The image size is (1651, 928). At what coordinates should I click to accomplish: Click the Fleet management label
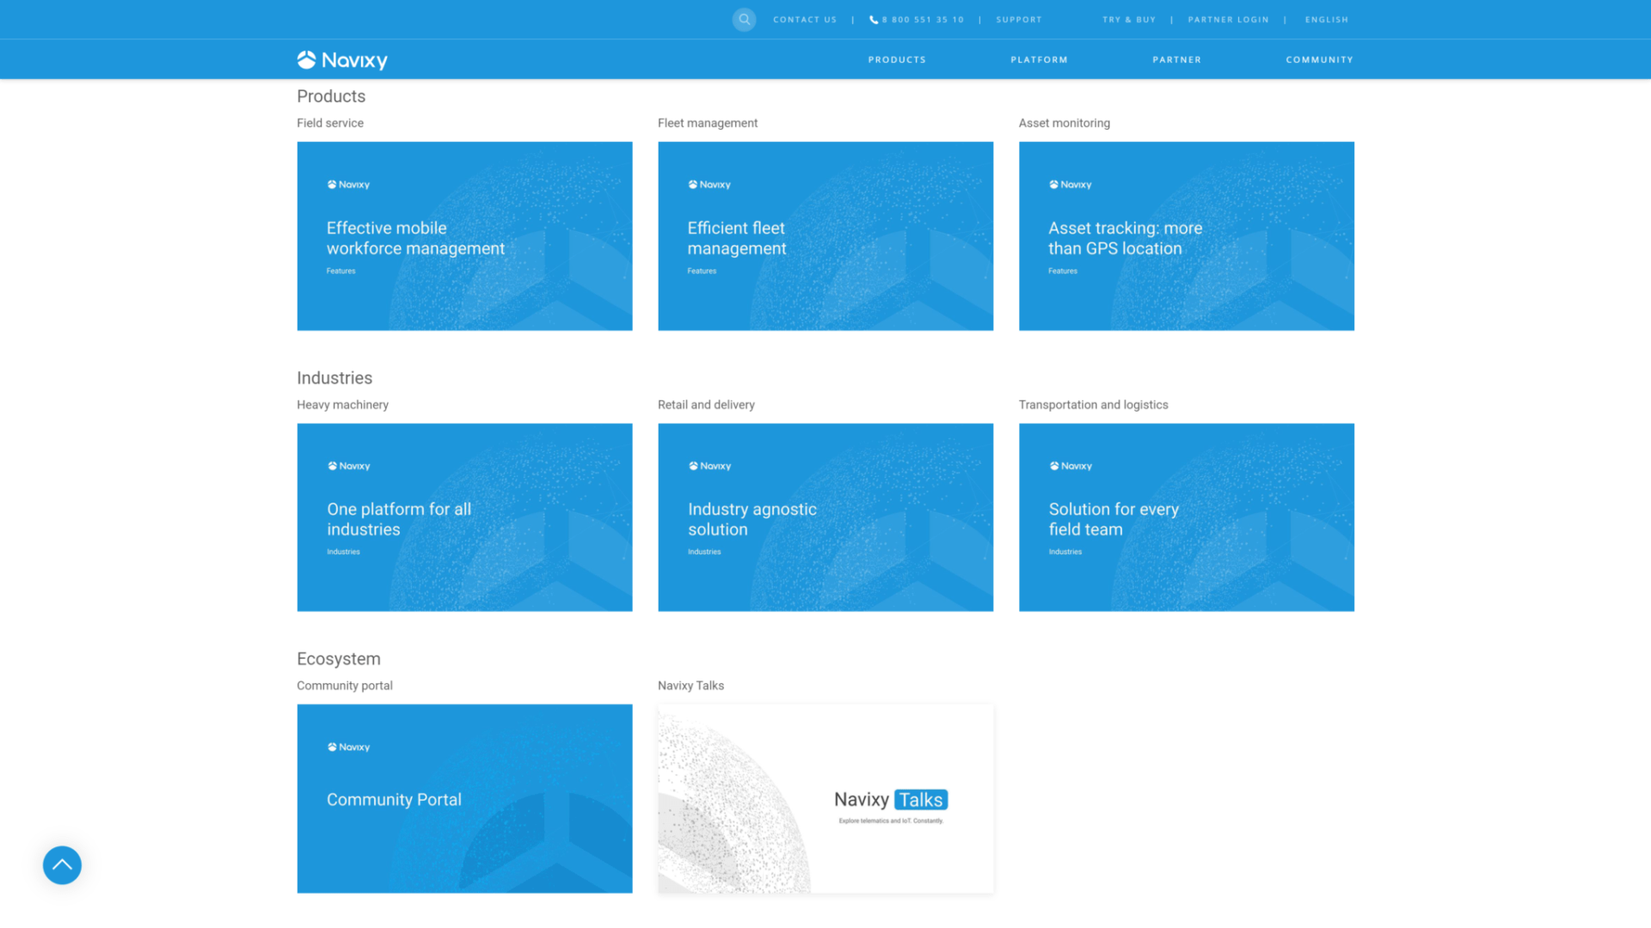[708, 123]
